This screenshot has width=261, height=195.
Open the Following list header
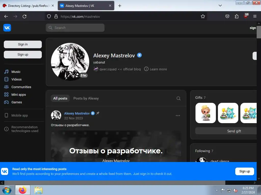click(x=204, y=151)
